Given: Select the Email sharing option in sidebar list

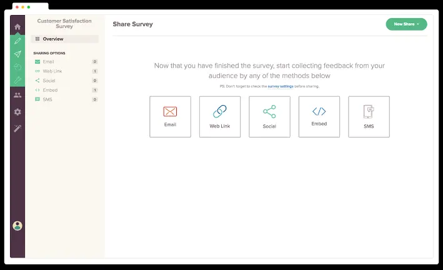Looking at the screenshot, I should [x=65, y=62].
